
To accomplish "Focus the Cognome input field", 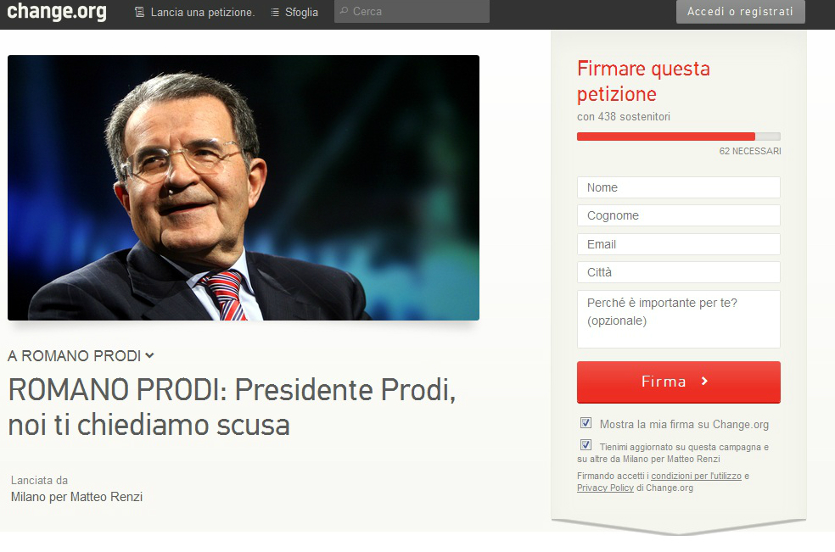I will (x=679, y=215).
